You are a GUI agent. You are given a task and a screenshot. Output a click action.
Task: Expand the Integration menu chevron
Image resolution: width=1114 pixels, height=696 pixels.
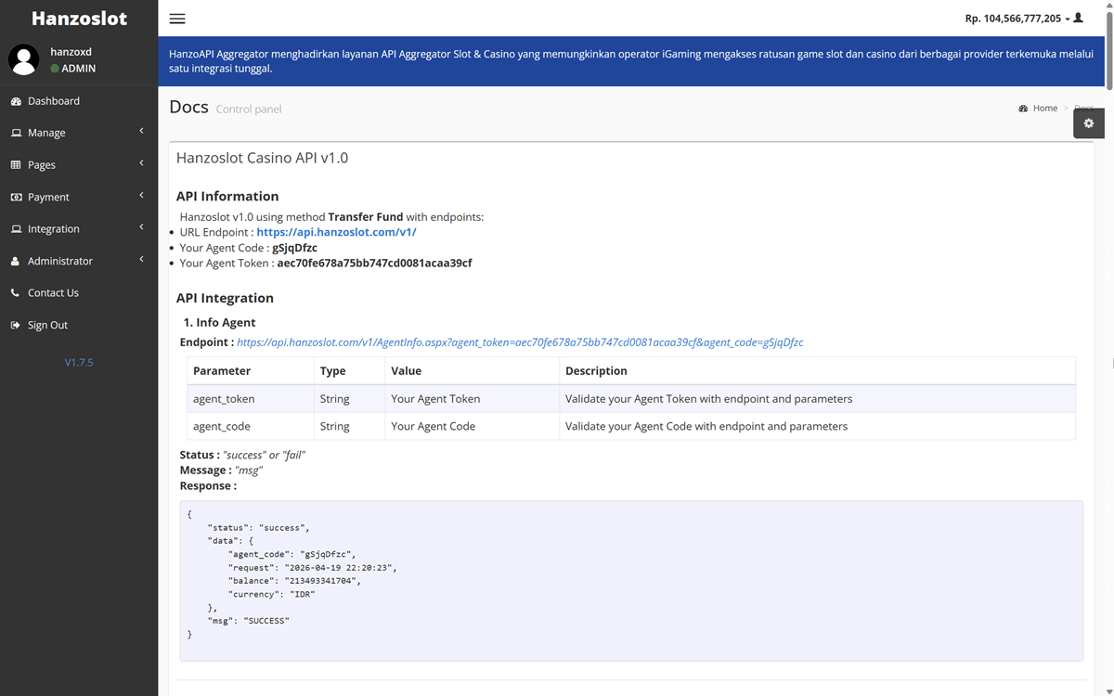coord(141,227)
